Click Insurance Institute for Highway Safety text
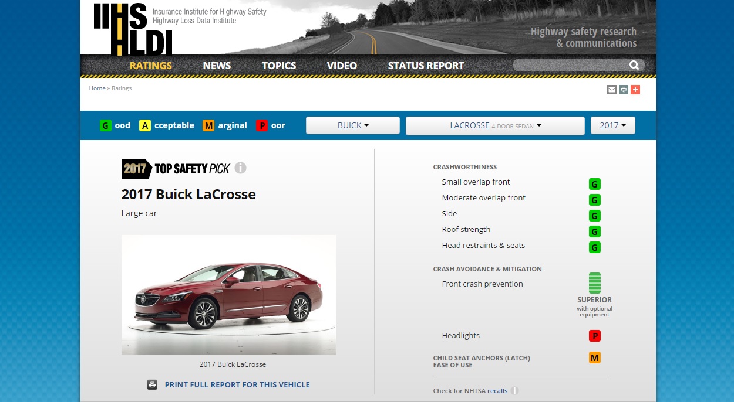The width and height of the screenshot is (734, 402). (210, 12)
